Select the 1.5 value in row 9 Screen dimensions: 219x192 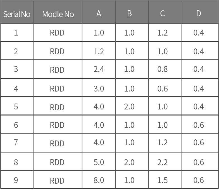coord(163,180)
